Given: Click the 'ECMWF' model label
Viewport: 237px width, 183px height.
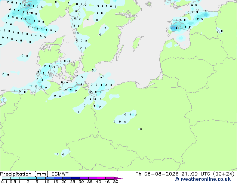Looking at the screenshot, I should point(60,174).
